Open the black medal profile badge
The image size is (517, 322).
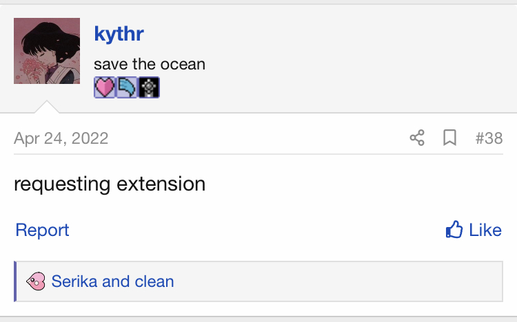[x=149, y=87]
